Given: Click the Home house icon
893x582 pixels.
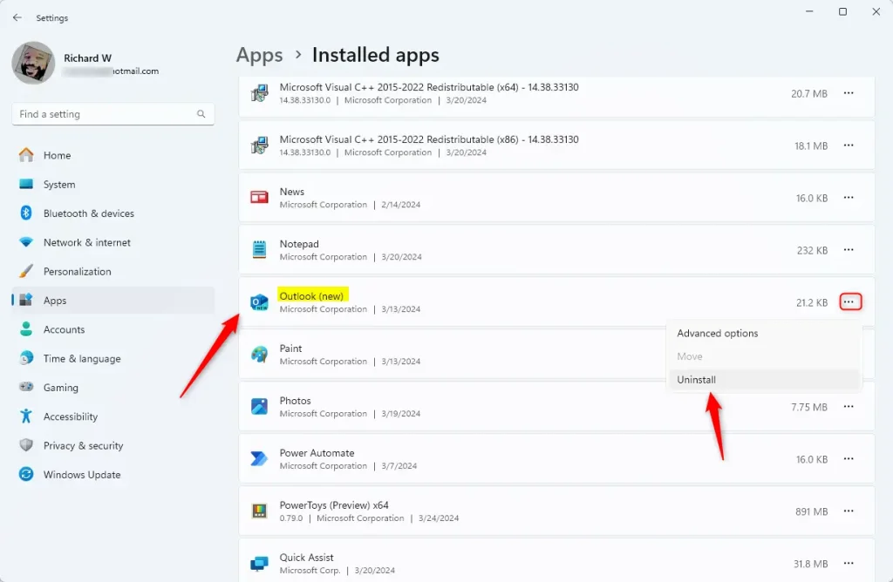Looking at the screenshot, I should [26, 155].
